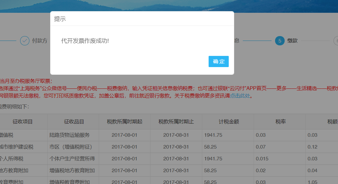Click the 征收品目 column header
Image resolution: width=338 pixels, height=184 pixels.
tap(74, 122)
